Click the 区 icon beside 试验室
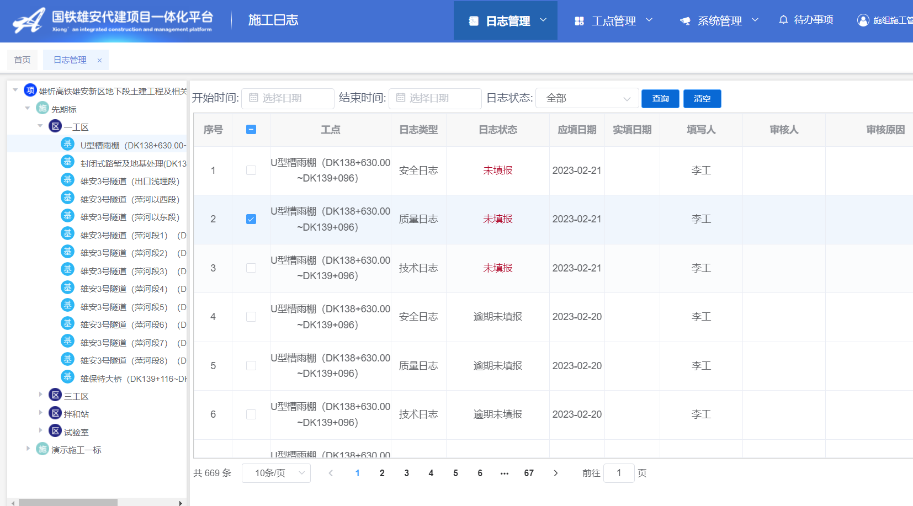This screenshot has width=913, height=506. [x=55, y=431]
